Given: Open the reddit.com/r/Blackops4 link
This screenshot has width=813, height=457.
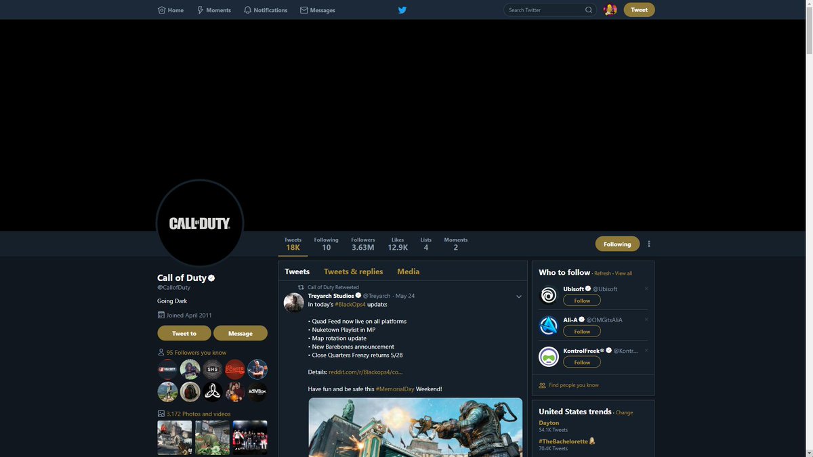Looking at the screenshot, I should (x=366, y=372).
